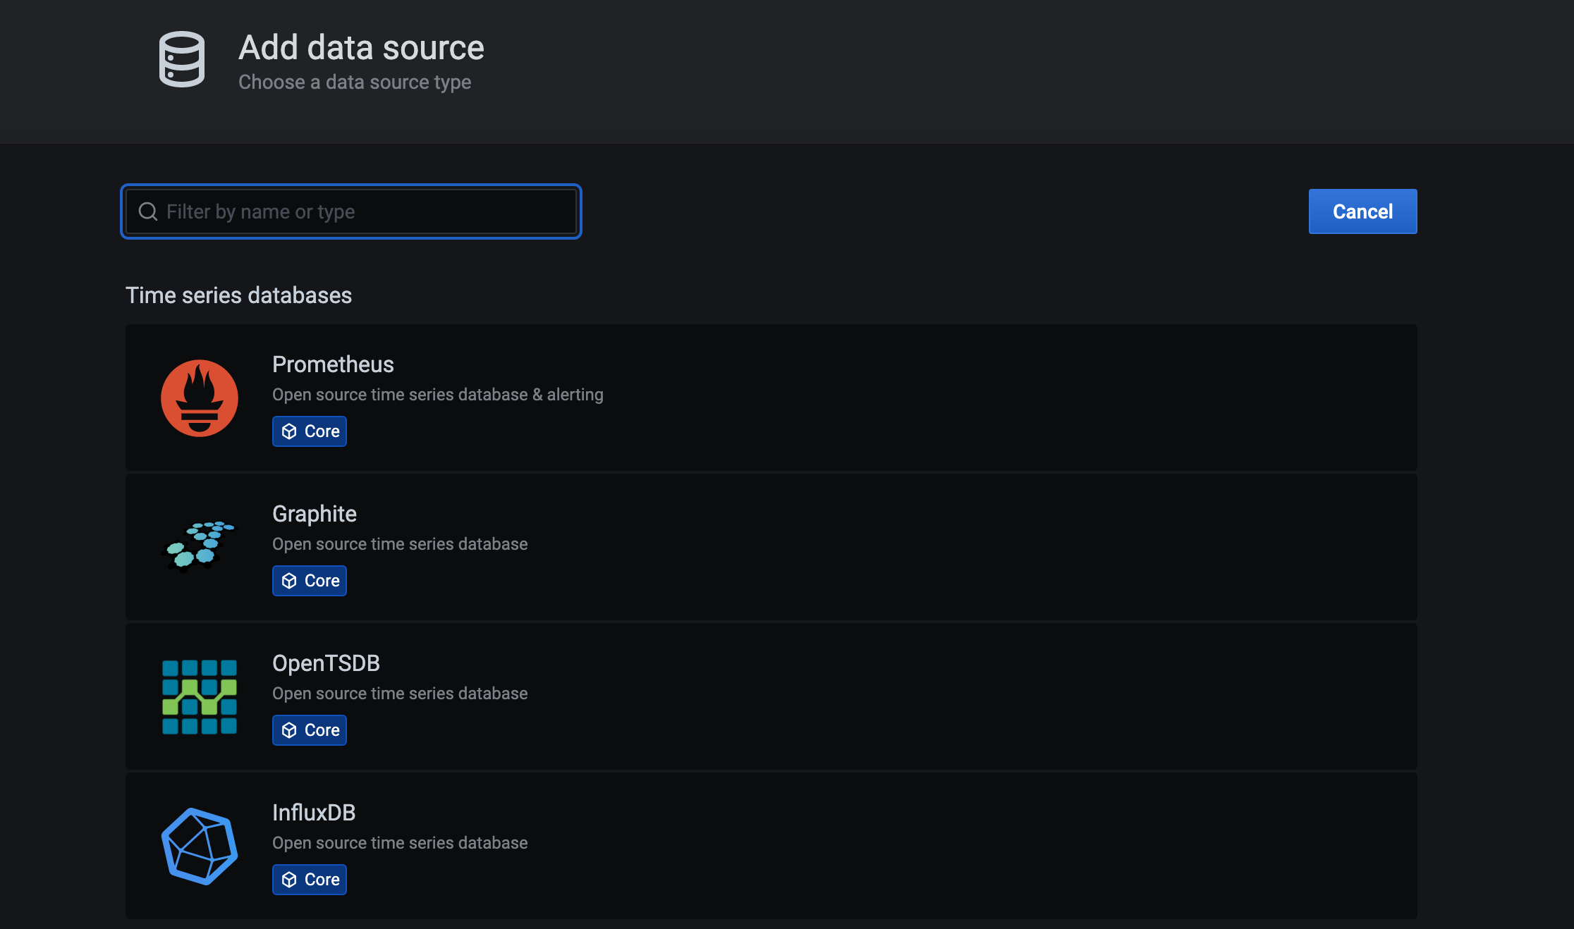Image resolution: width=1574 pixels, height=929 pixels.
Task: Focus the Filter by name input
Action: click(367, 211)
